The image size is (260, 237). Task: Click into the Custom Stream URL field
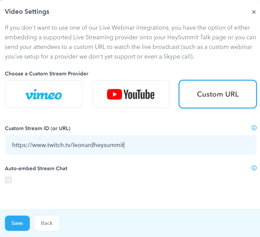pos(131,145)
